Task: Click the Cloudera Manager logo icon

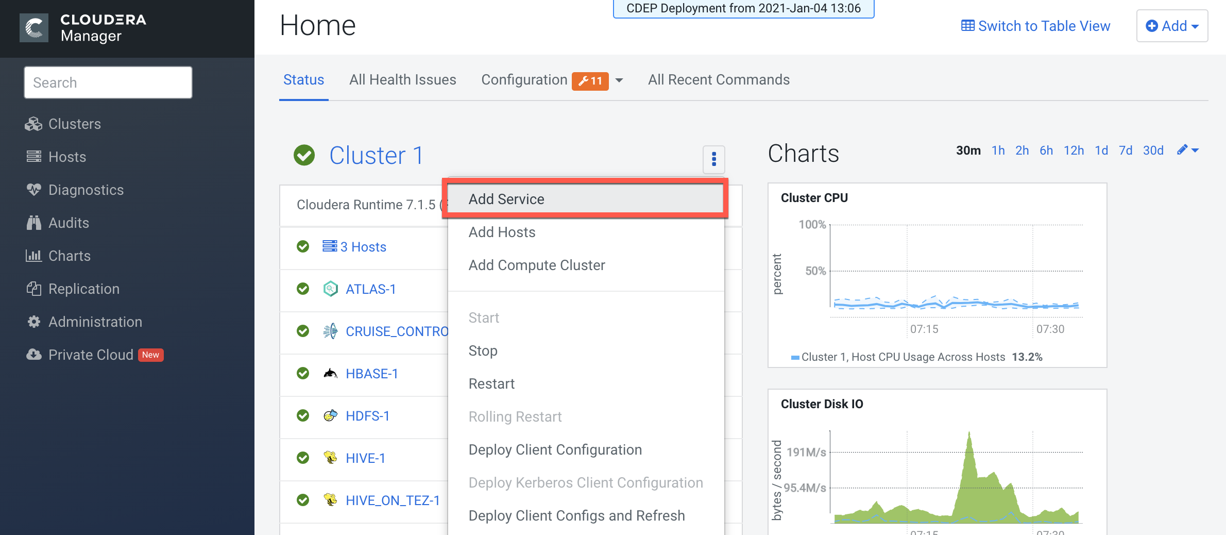Action: click(x=34, y=28)
